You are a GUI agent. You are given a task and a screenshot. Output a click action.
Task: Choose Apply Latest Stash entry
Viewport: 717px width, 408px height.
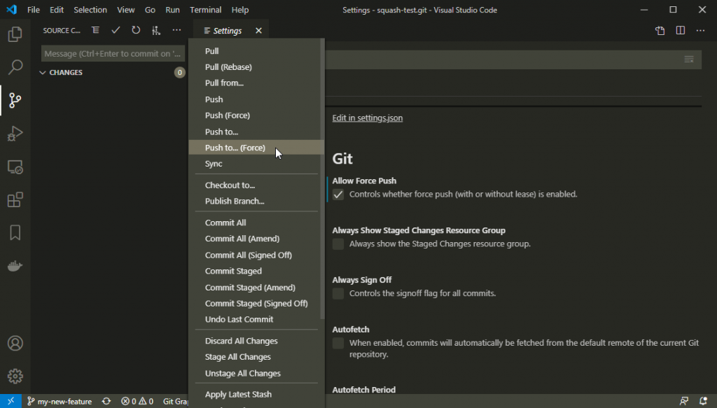(x=256, y=394)
